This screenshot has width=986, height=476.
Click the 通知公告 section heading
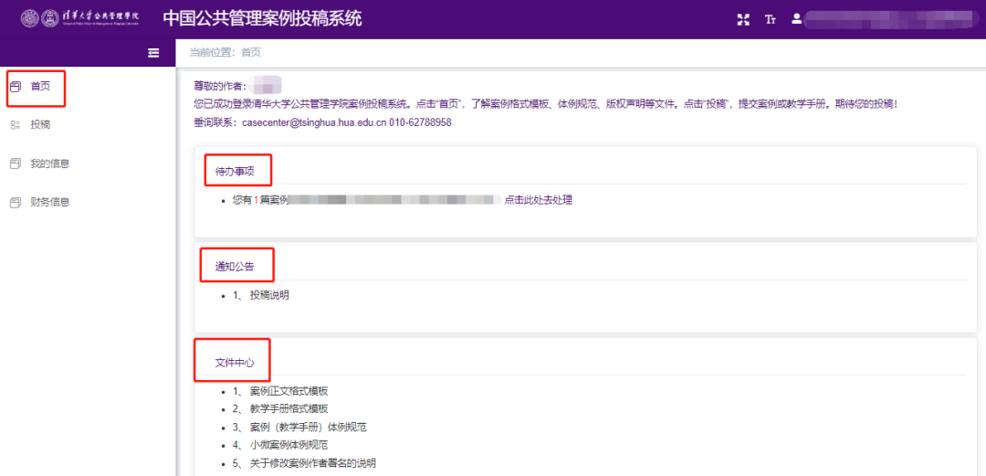click(236, 267)
